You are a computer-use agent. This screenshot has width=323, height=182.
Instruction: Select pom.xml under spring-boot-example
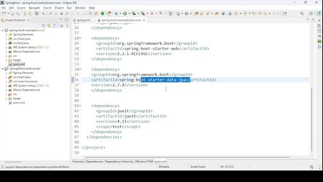coord(19,64)
